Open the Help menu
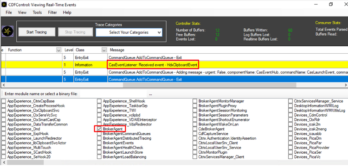Image resolution: width=348 pixels, height=168 pixels. tap(67, 12)
